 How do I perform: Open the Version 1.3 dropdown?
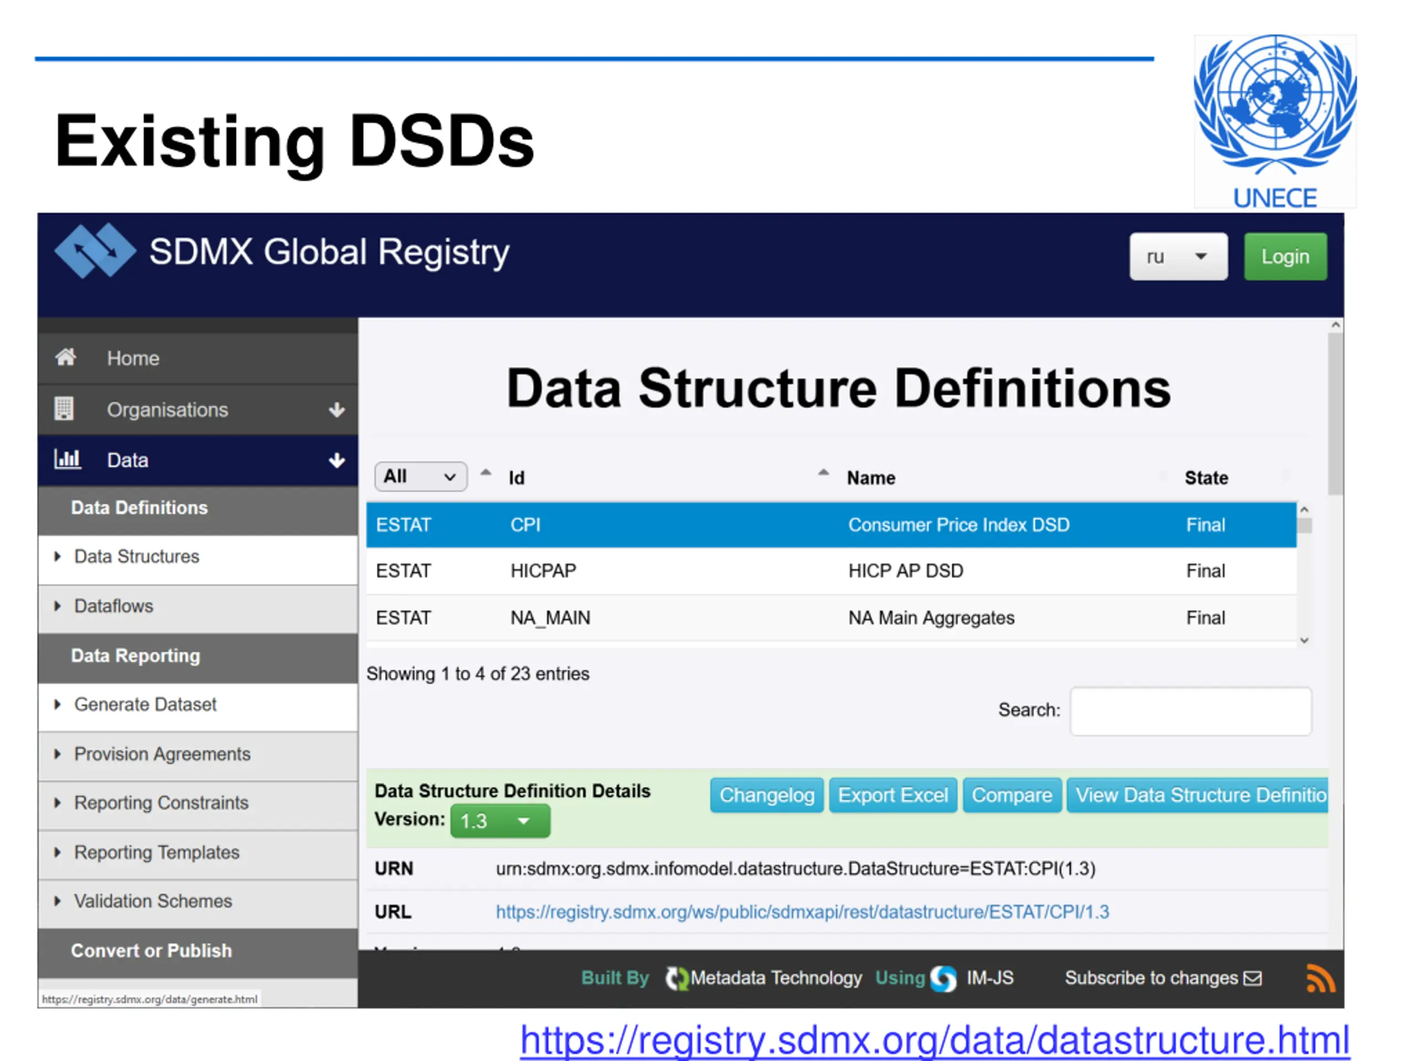pyautogui.click(x=500, y=821)
